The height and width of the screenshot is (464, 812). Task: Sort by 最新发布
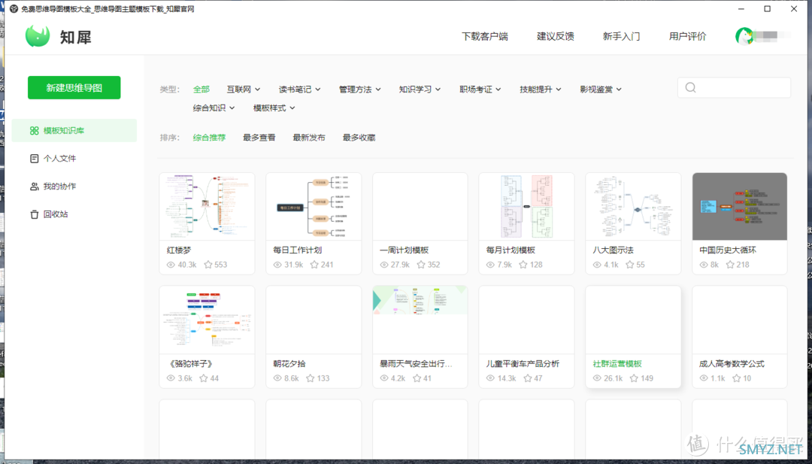click(x=309, y=138)
